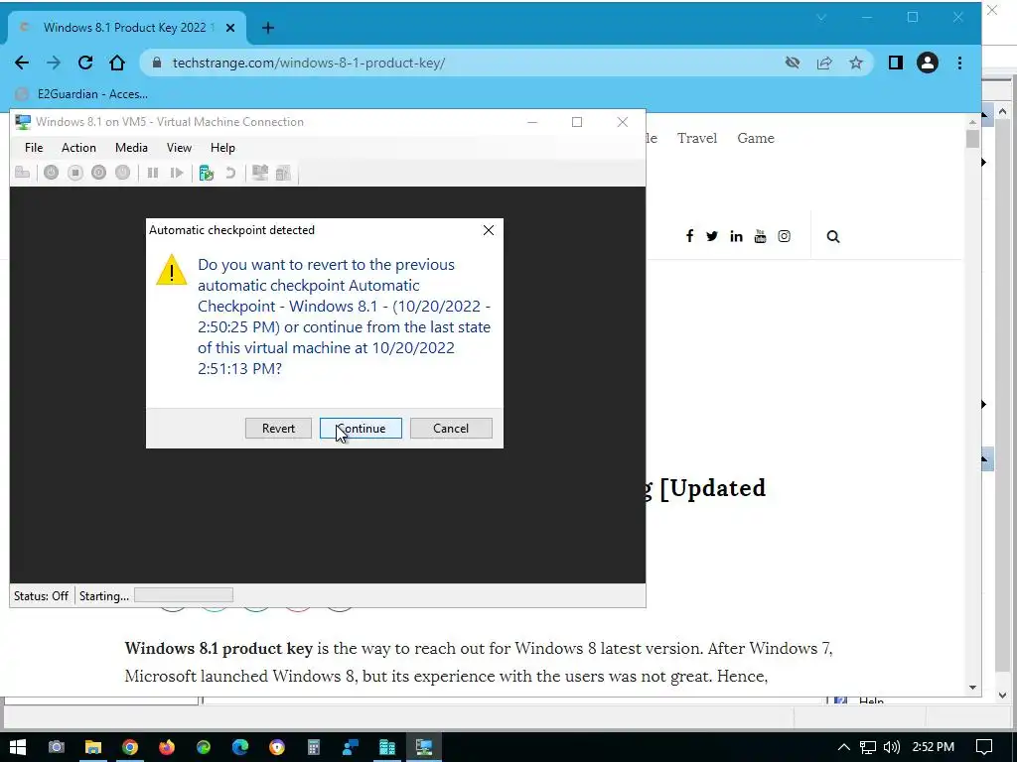Open the Travel link on the webpage

click(697, 138)
